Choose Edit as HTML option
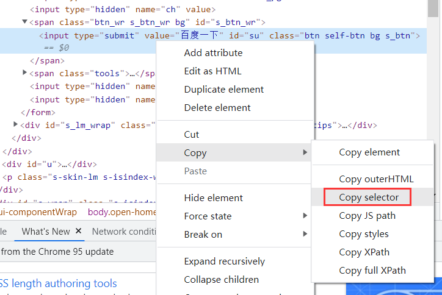This screenshot has height=295, width=442. (212, 71)
